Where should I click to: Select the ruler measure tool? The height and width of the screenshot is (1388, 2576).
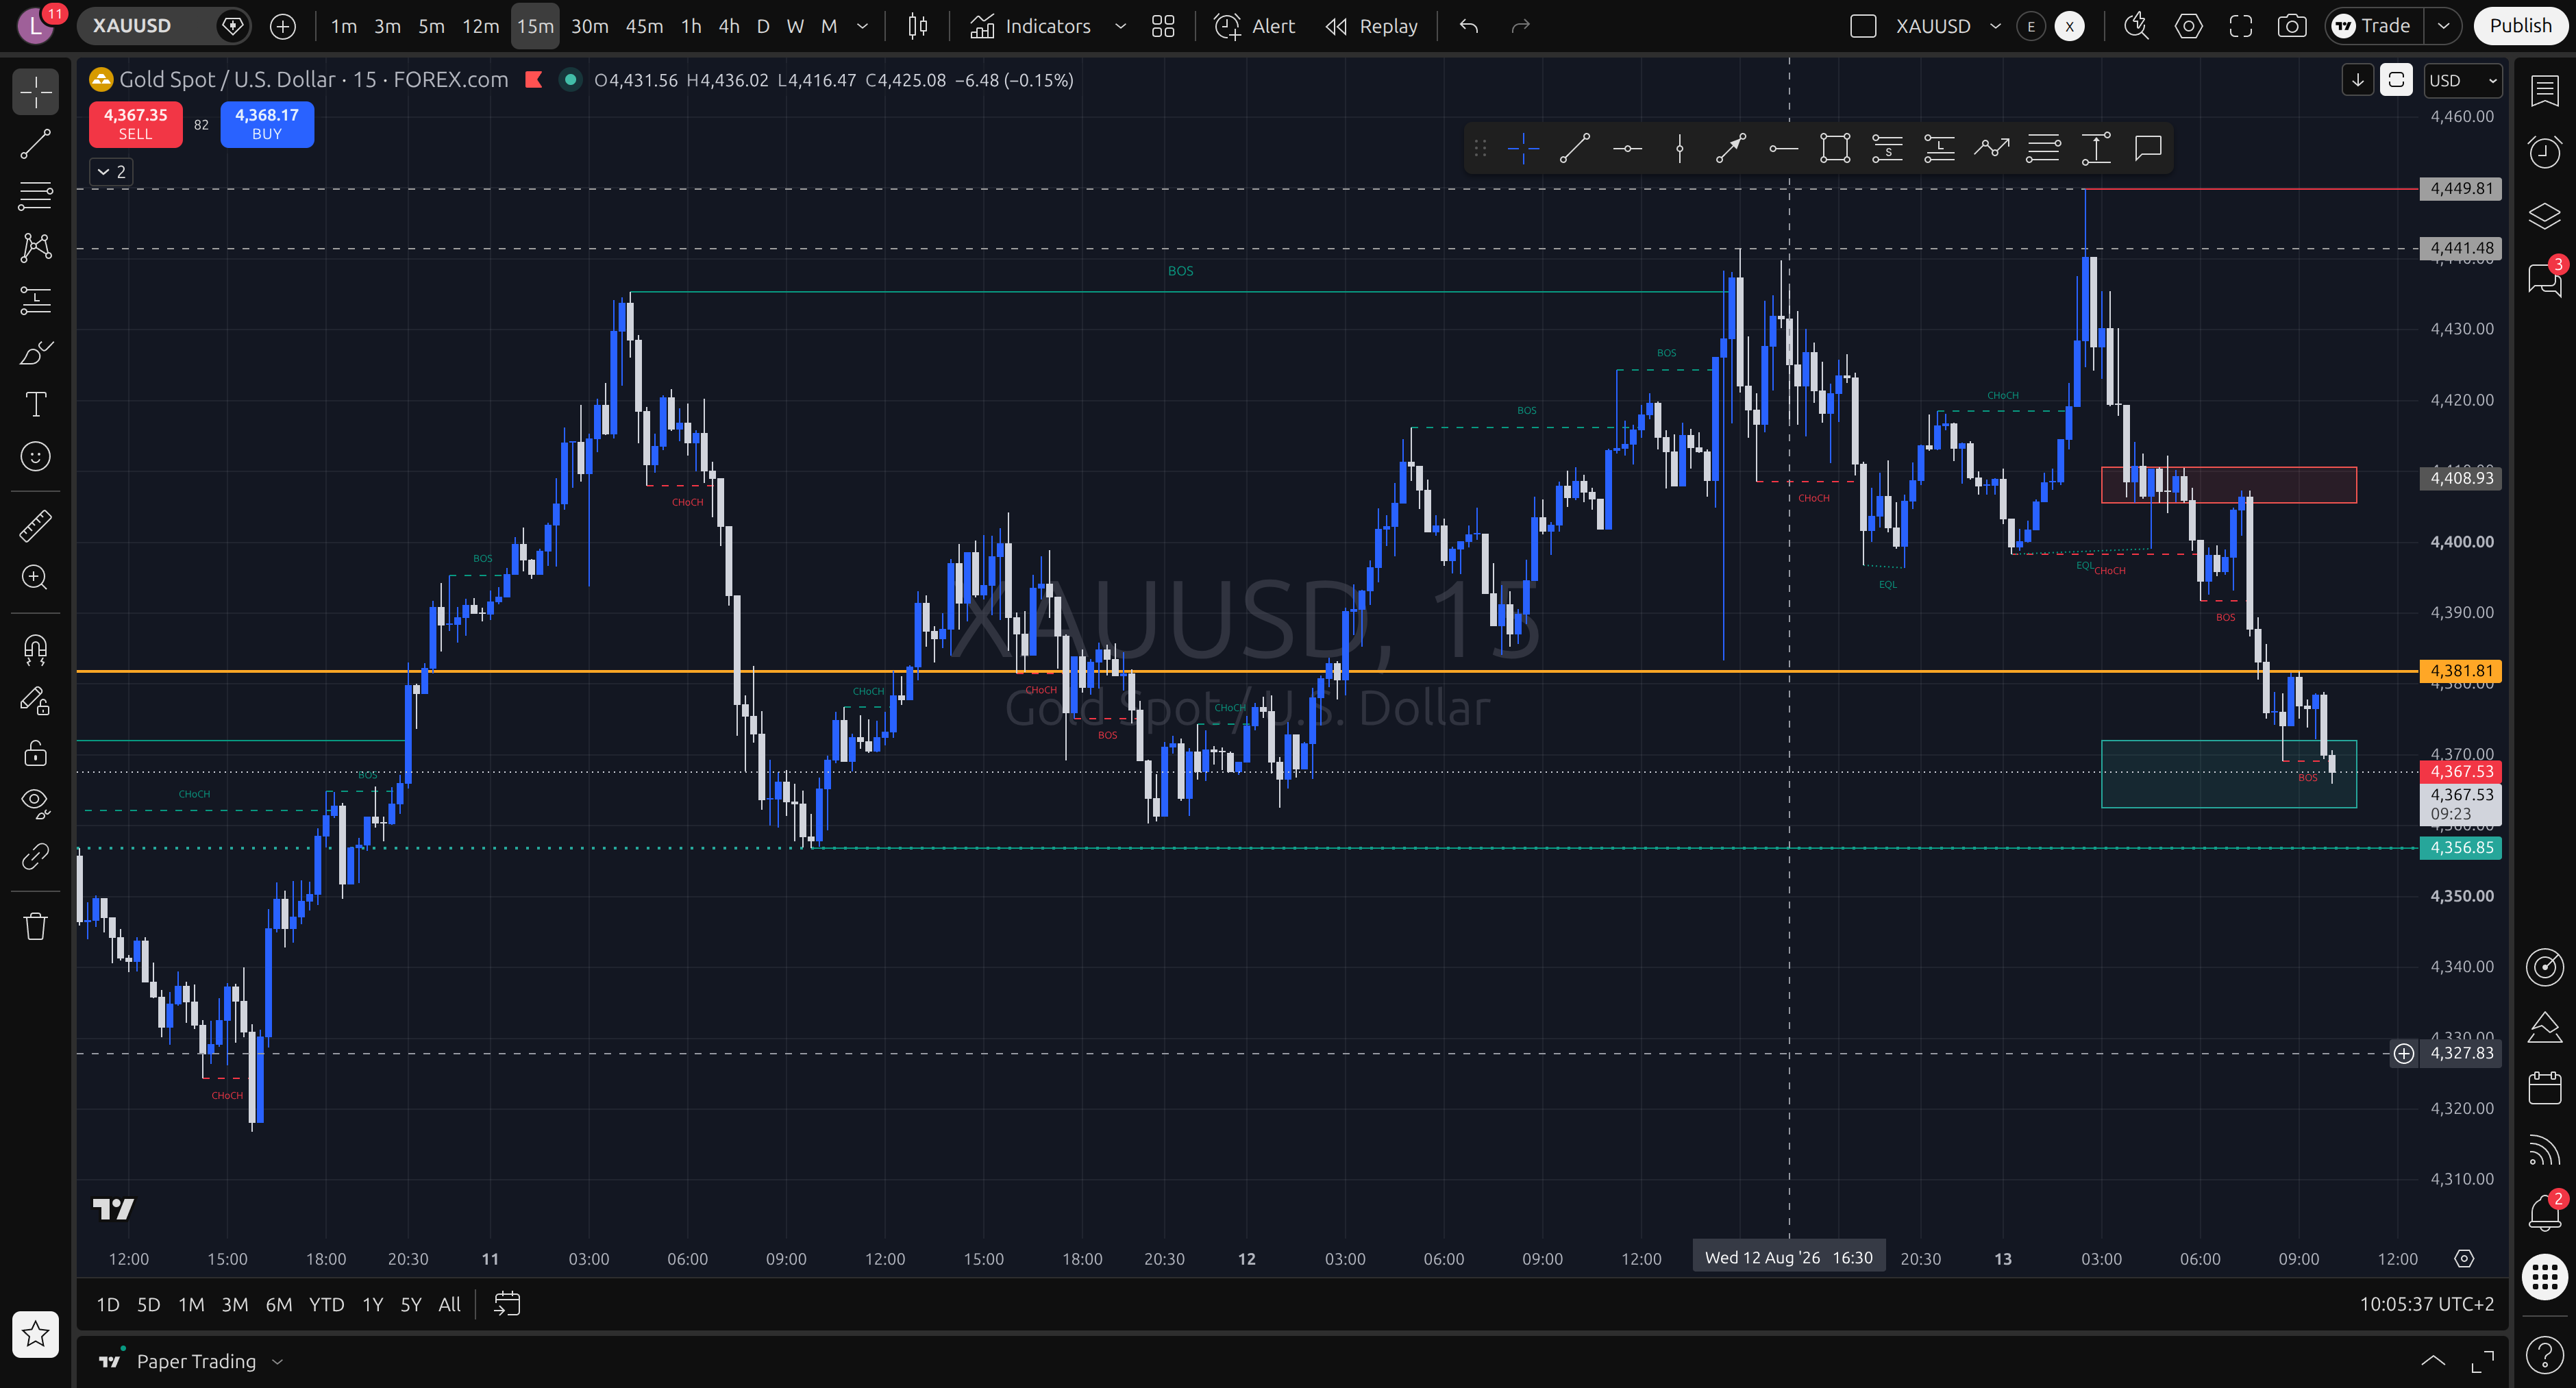36,525
